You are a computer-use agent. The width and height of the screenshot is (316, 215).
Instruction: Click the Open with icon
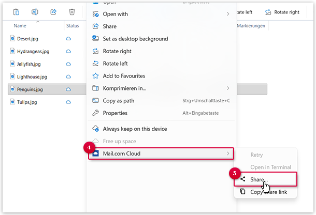pyautogui.click(x=95, y=14)
